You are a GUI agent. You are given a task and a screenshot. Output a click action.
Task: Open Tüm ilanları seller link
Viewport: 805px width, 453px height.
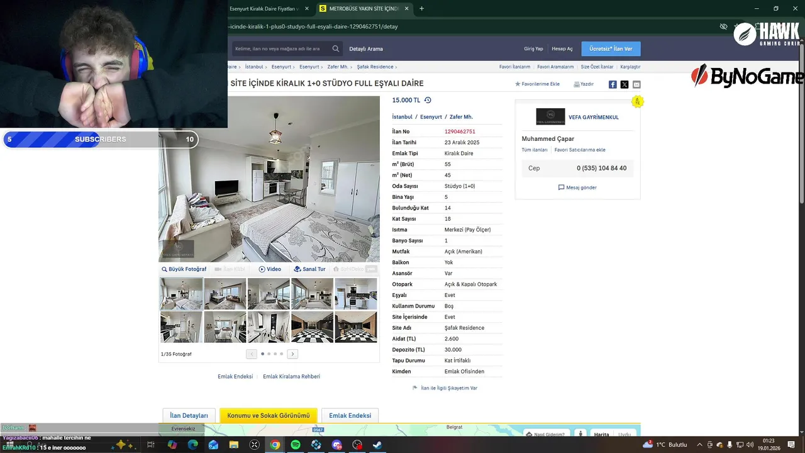click(x=535, y=150)
